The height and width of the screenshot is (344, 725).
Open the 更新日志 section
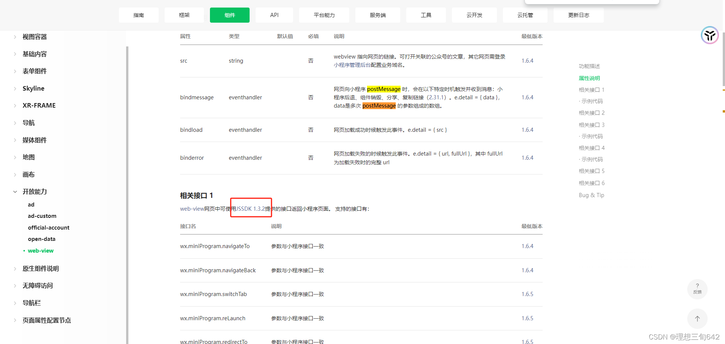tap(578, 15)
